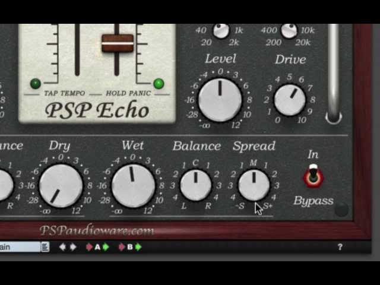Screen dimensions: 380x285
Task: Click the small 200-20k frequency knob
Action: click(x=289, y=30)
